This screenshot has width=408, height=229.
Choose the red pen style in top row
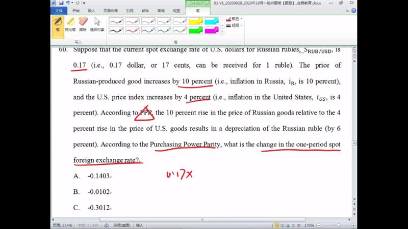(x=133, y=21)
